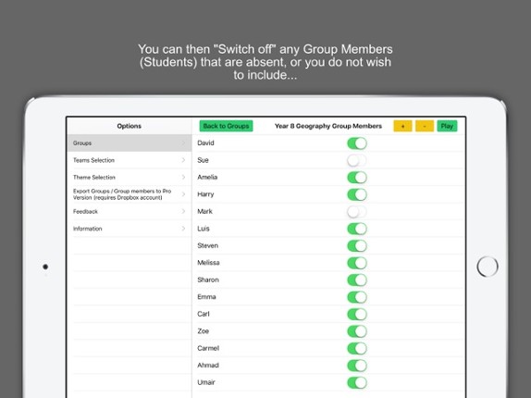Tap the iPad home button
Screen dimensions: 531x398
[488, 267]
